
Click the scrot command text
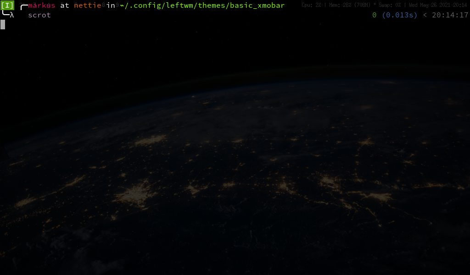point(39,15)
